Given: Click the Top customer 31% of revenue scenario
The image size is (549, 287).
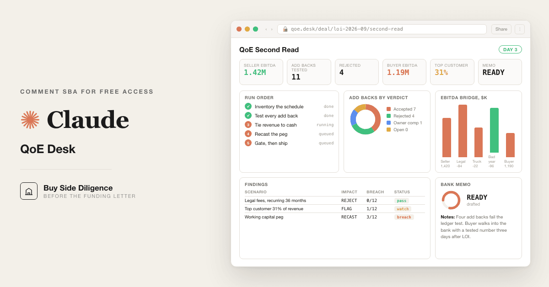Looking at the screenshot, I should pos(274,209).
